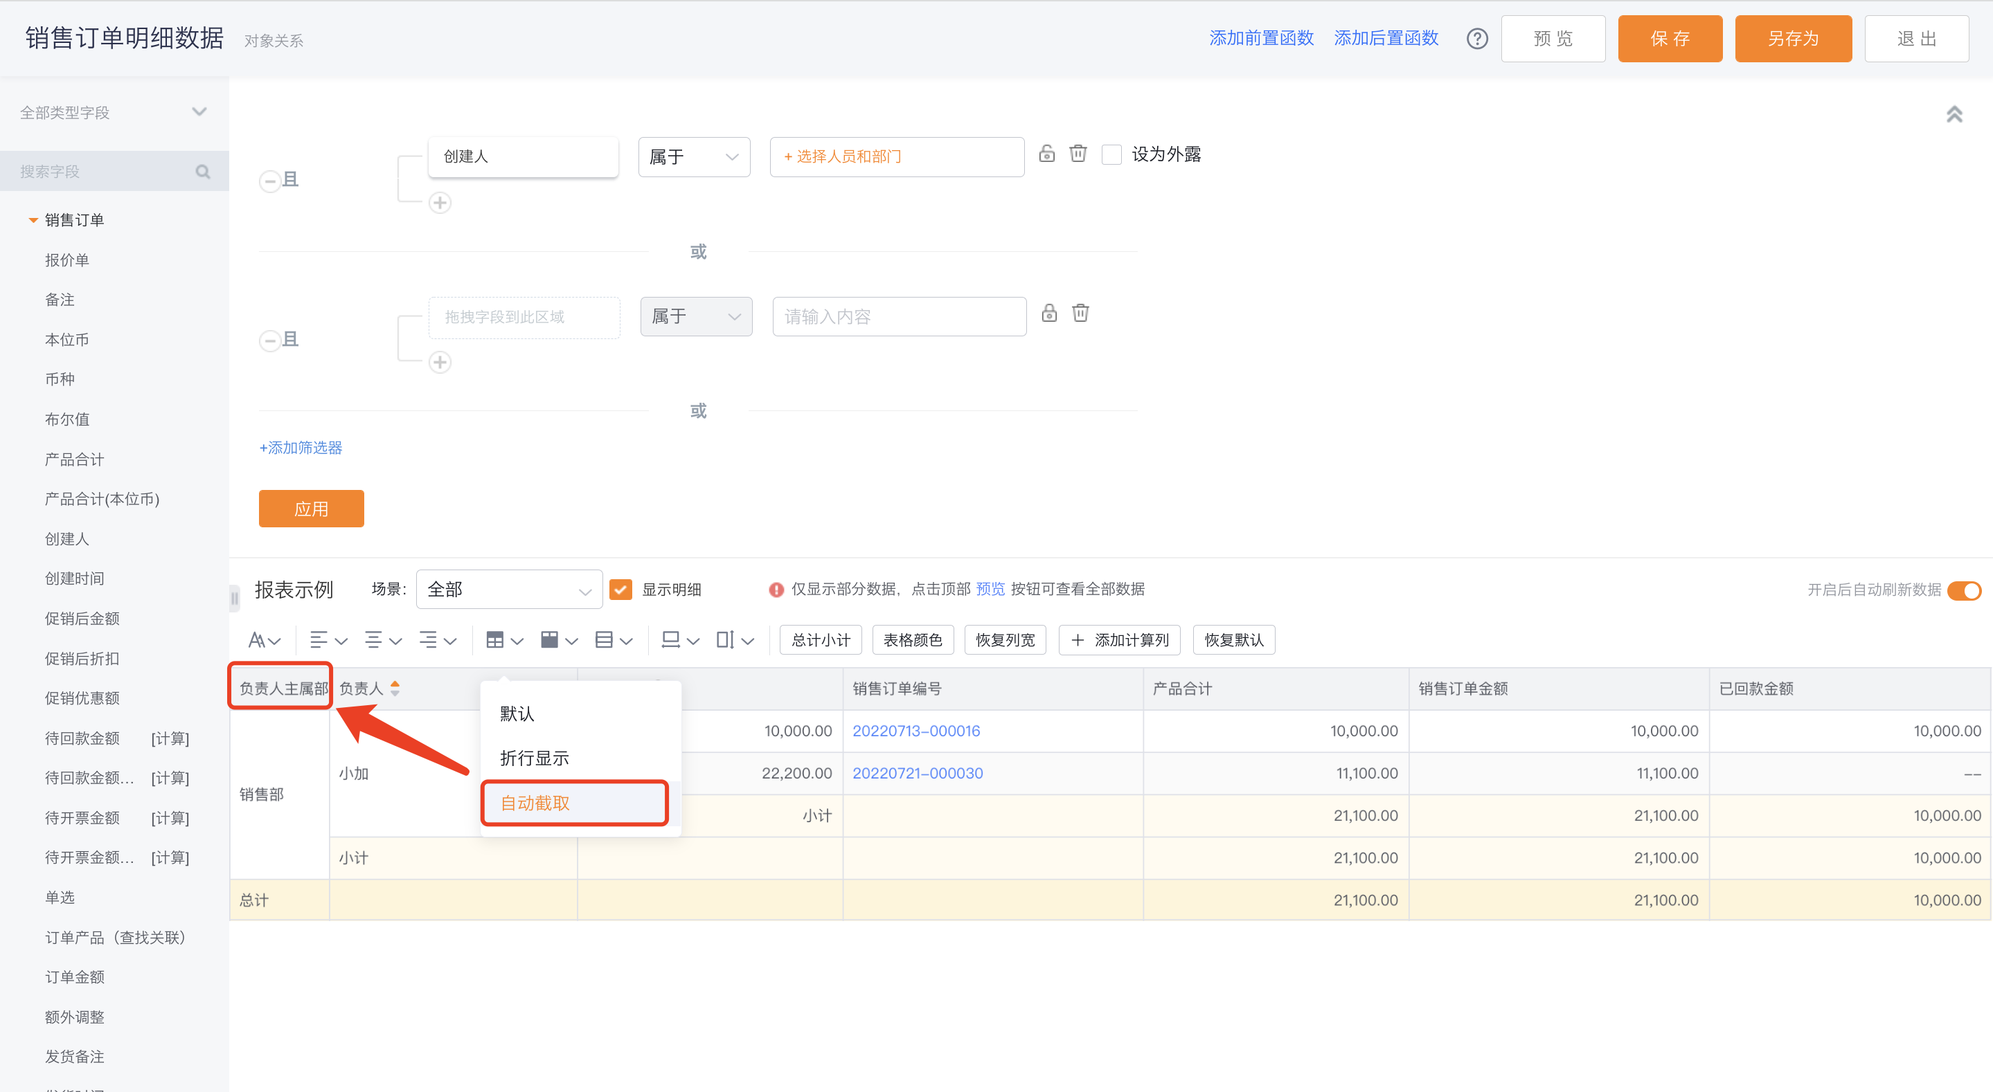
Task: Click the +添加筛选器 link
Action: (x=301, y=448)
